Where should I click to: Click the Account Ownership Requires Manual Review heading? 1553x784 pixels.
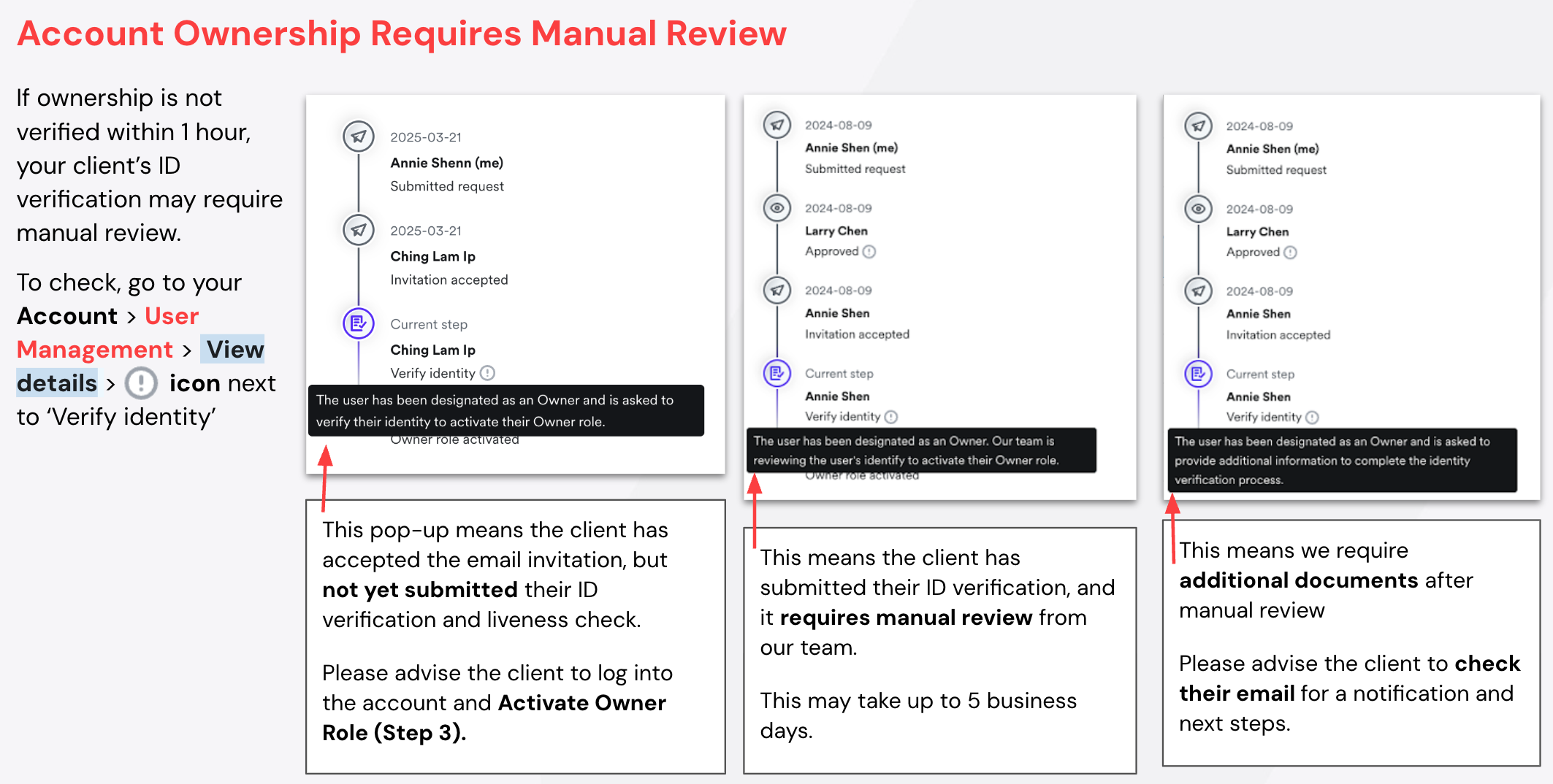coord(402,34)
